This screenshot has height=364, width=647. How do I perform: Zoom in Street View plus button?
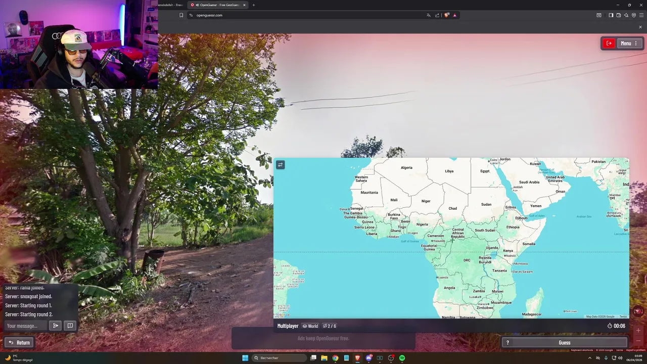(x=638, y=330)
